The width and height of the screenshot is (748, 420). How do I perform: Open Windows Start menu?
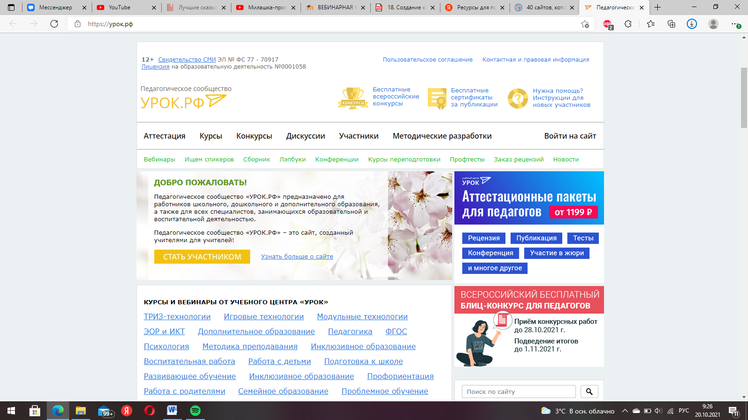coord(11,411)
